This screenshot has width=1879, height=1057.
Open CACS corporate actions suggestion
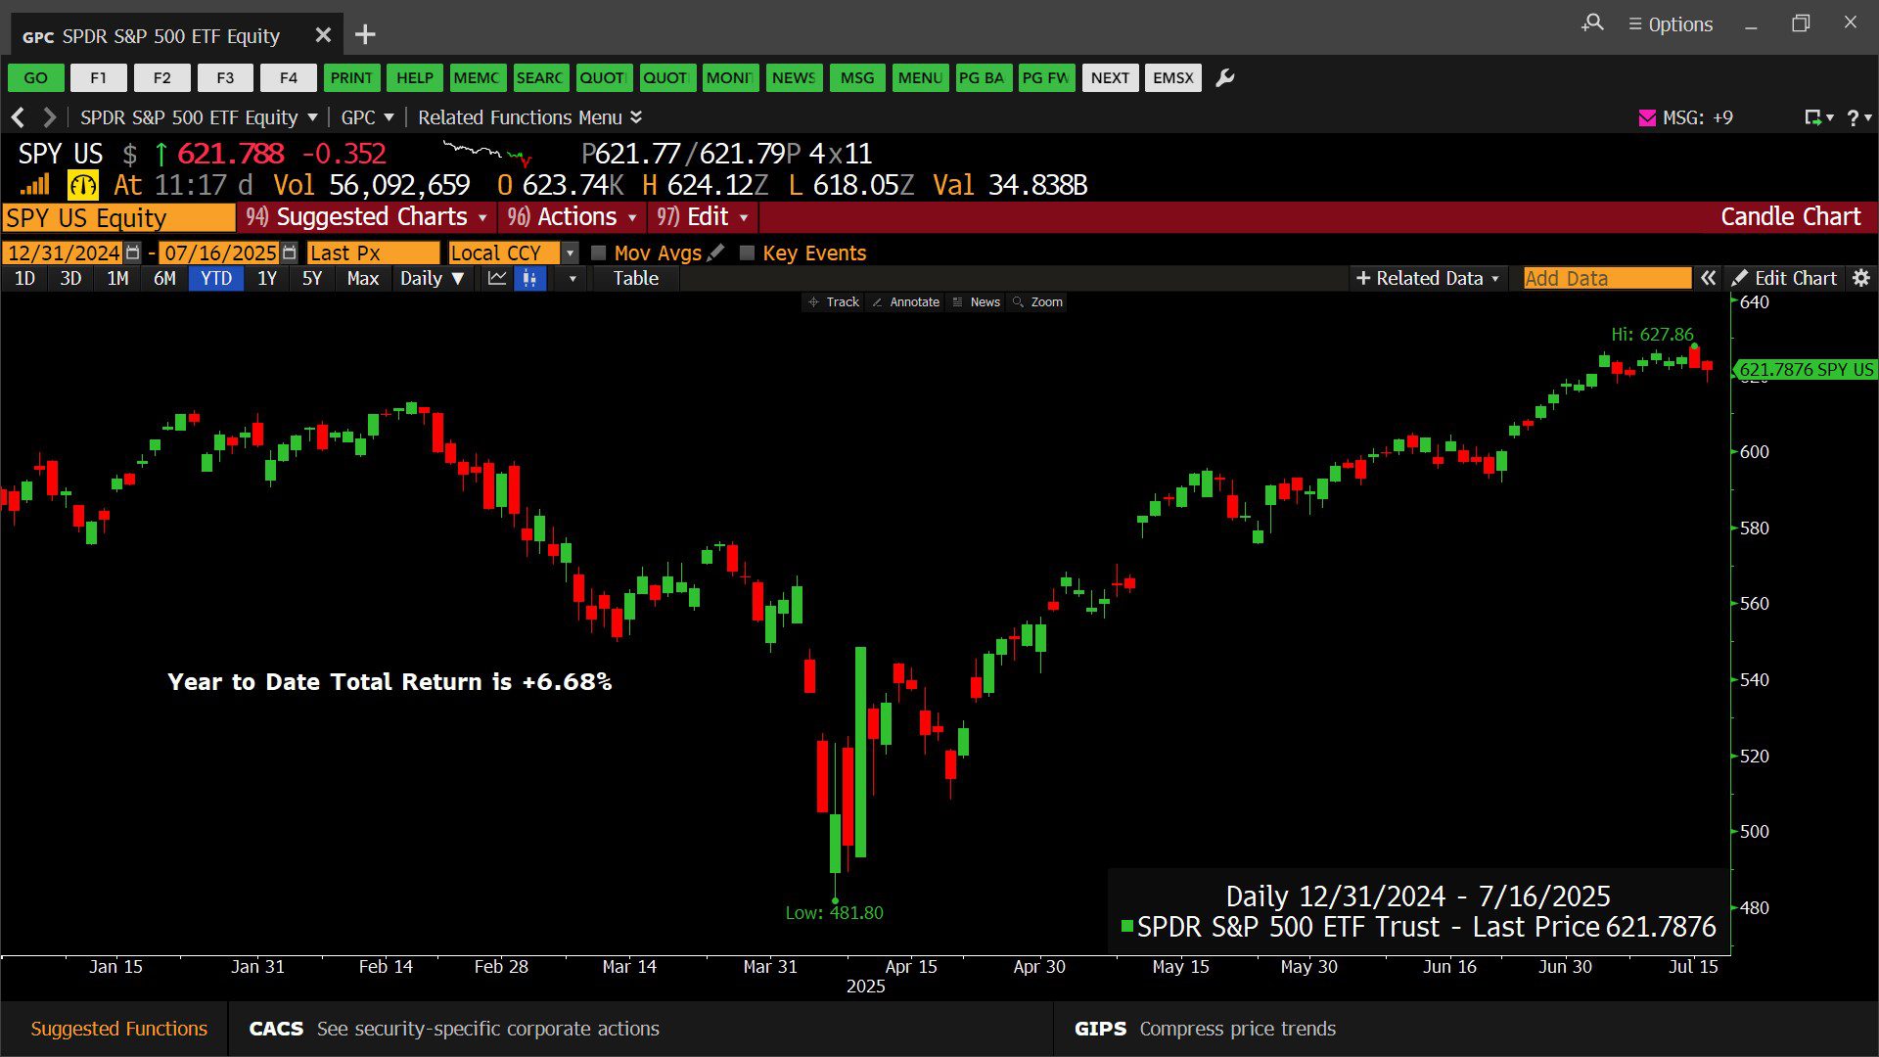[454, 1029]
